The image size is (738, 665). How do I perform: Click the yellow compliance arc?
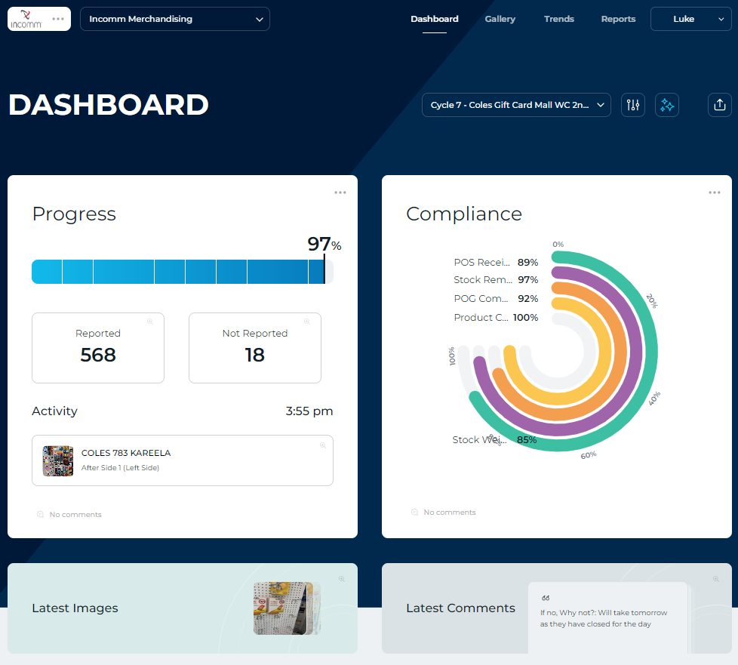[x=605, y=351]
